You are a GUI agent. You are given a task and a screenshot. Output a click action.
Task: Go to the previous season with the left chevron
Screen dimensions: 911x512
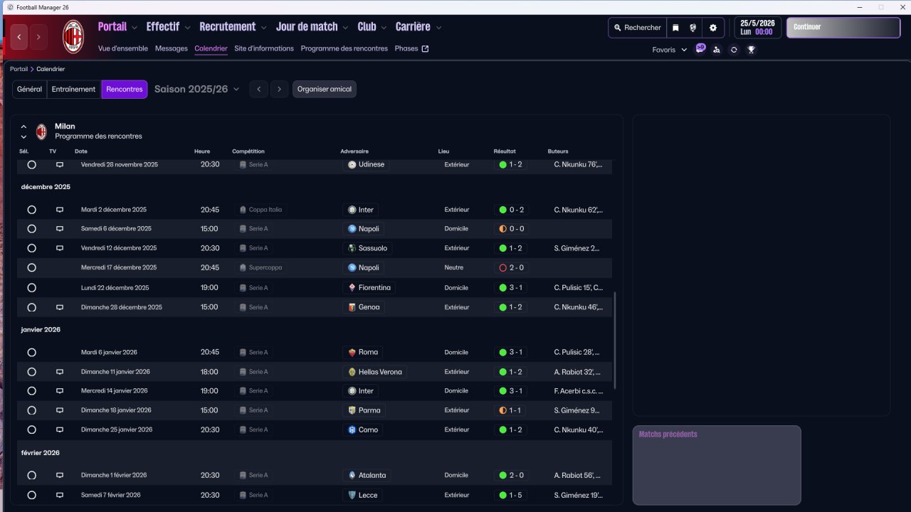(259, 89)
